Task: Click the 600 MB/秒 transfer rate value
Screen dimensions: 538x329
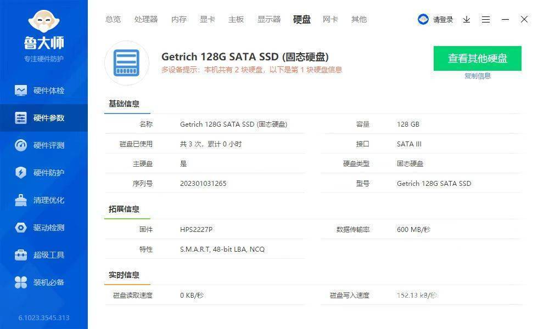Action: (413, 229)
